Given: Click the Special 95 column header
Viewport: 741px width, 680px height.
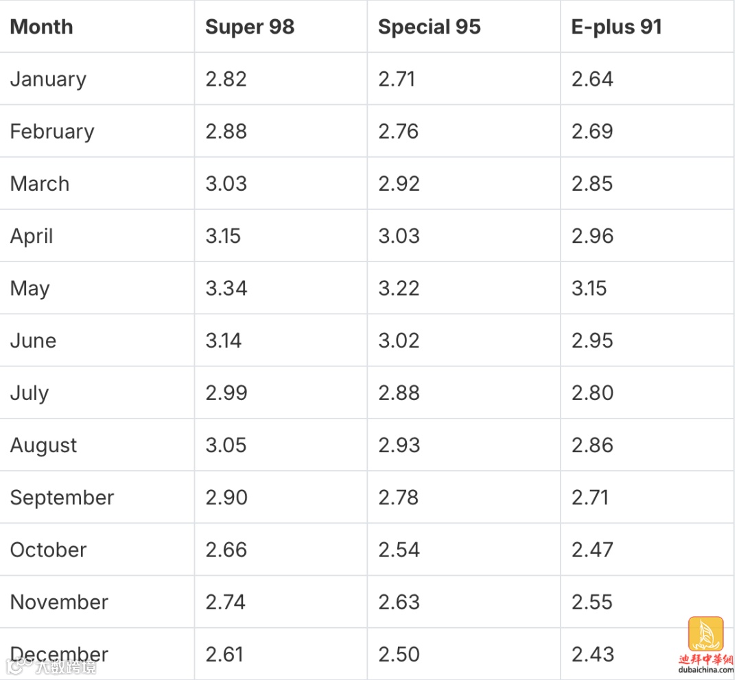Looking at the screenshot, I should [430, 27].
